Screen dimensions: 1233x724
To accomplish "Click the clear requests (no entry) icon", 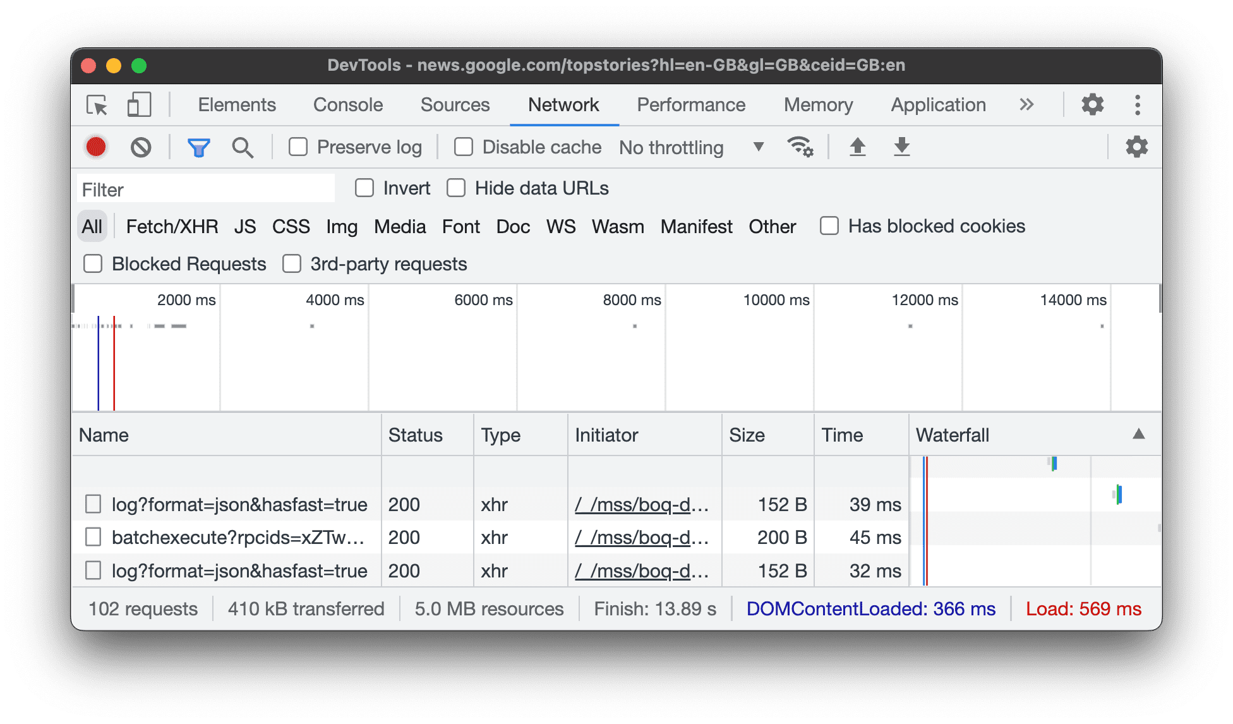I will coord(140,147).
